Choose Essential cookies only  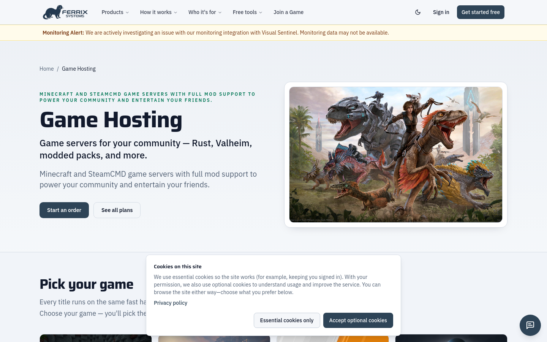coord(287,320)
